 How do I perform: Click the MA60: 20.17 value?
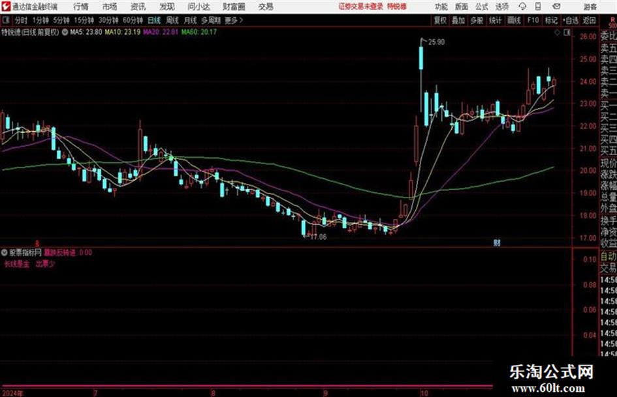point(198,32)
